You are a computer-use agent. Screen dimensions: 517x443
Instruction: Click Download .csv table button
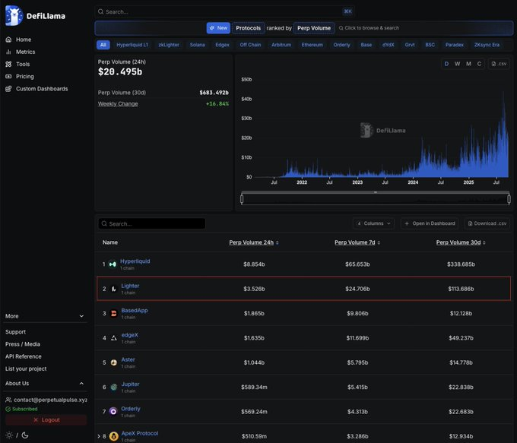coord(487,223)
